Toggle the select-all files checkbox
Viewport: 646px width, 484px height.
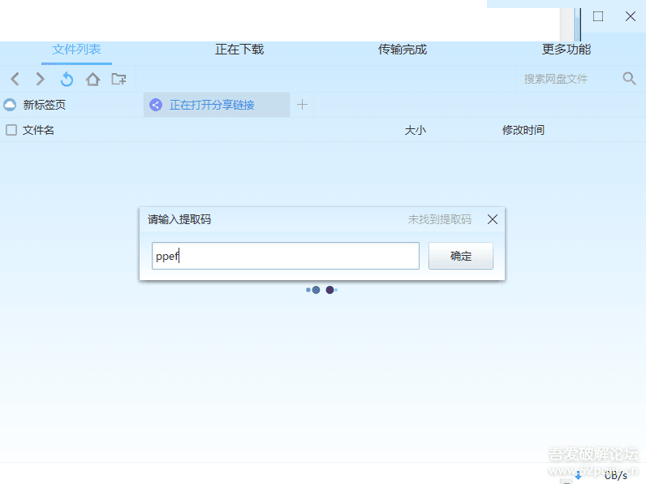11,130
